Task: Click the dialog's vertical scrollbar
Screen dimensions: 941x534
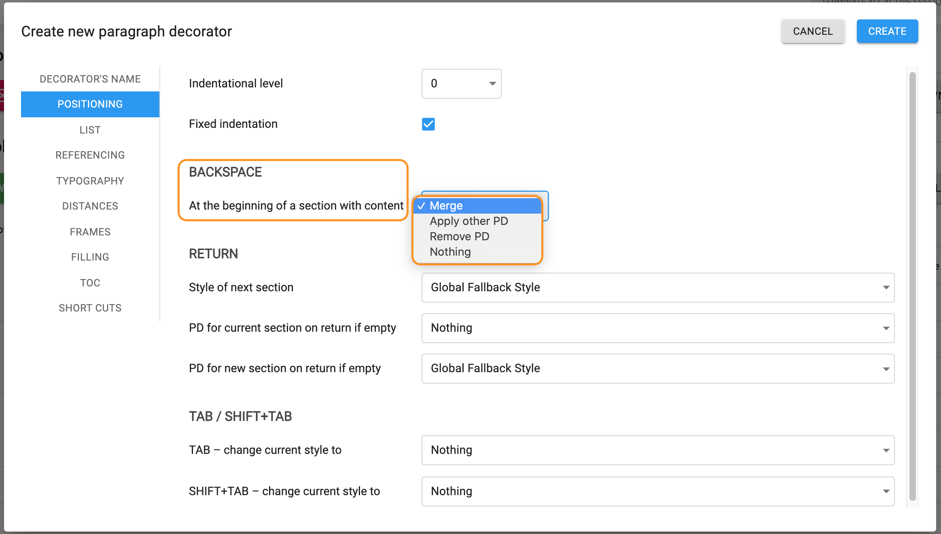Action: pyautogui.click(x=912, y=286)
